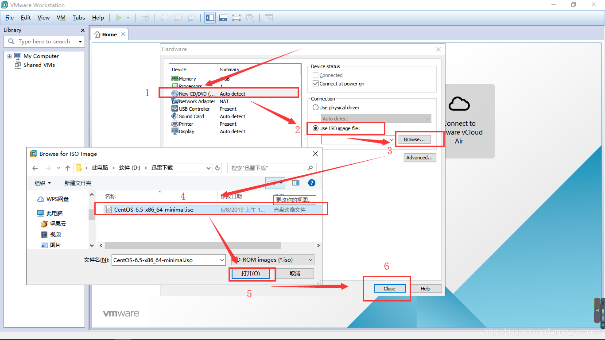Click the green Power On play icon
Image resolution: width=605 pixels, height=340 pixels.
pyautogui.click(x=119, y=18)
